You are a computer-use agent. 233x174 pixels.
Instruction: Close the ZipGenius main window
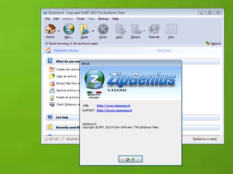pos(218,13)
